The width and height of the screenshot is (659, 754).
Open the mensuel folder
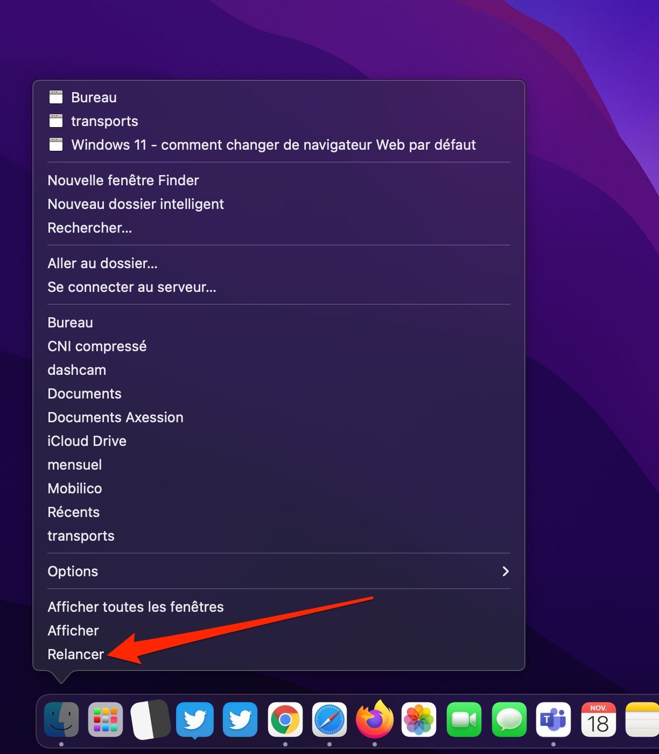click(x=279, y=465)
